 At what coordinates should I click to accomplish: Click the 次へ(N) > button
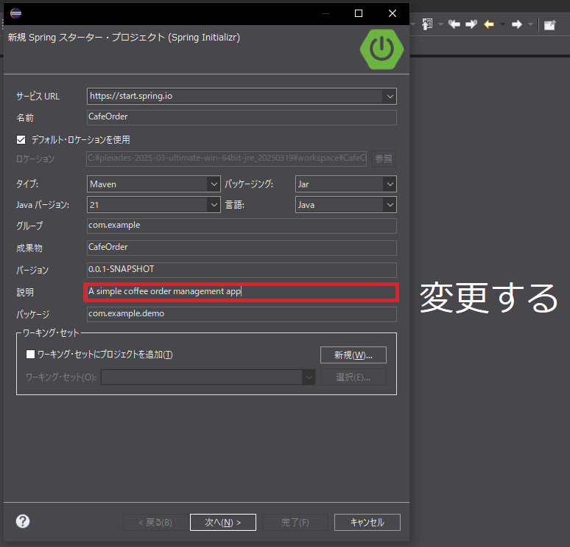(223, 522)
